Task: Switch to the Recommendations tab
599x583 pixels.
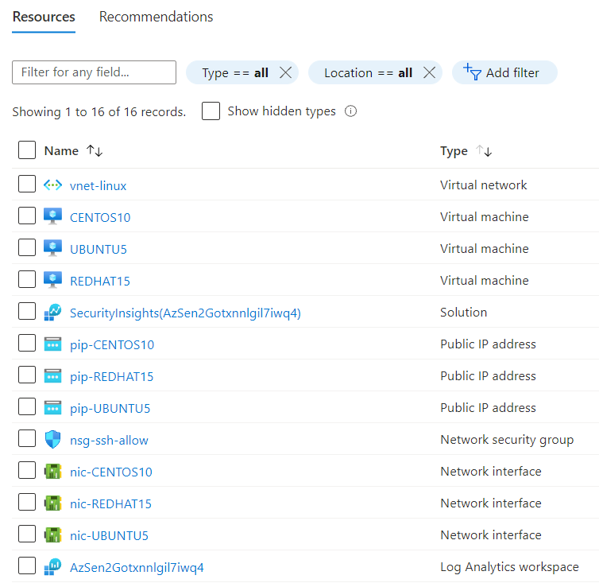Action: coord(156,17)
